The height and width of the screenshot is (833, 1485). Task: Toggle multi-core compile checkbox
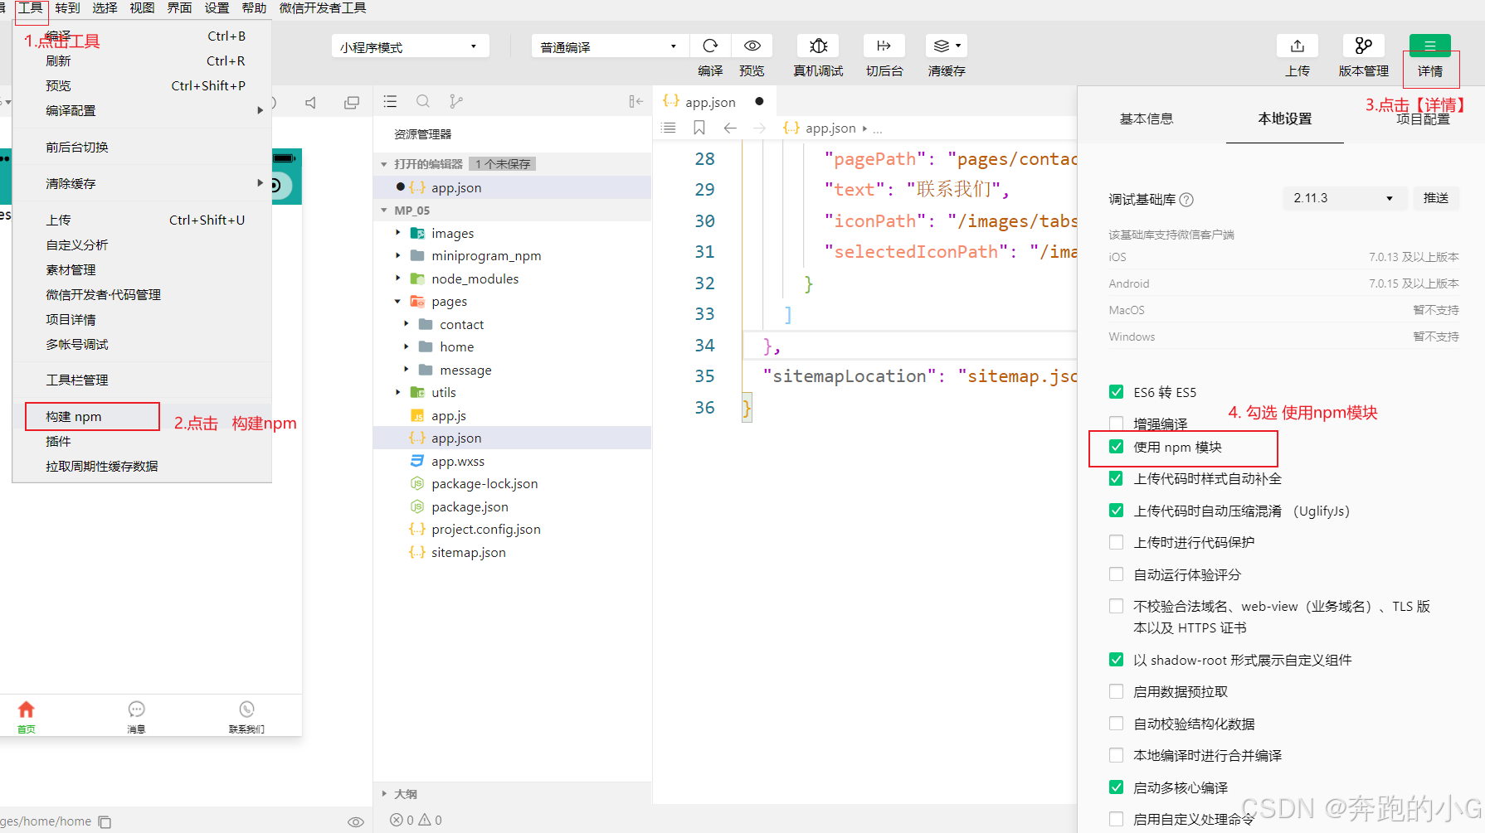[x=1116, y=787]
